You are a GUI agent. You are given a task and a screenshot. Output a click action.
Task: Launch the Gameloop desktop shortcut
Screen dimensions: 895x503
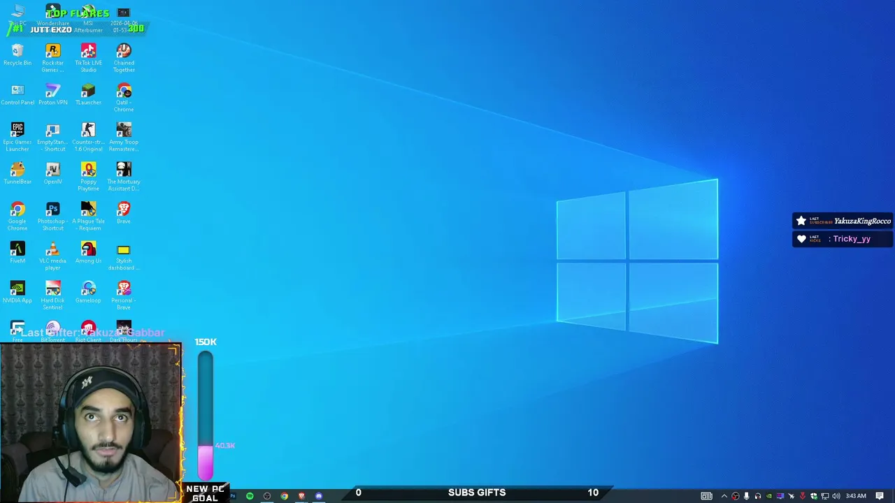tap(88, 293)
